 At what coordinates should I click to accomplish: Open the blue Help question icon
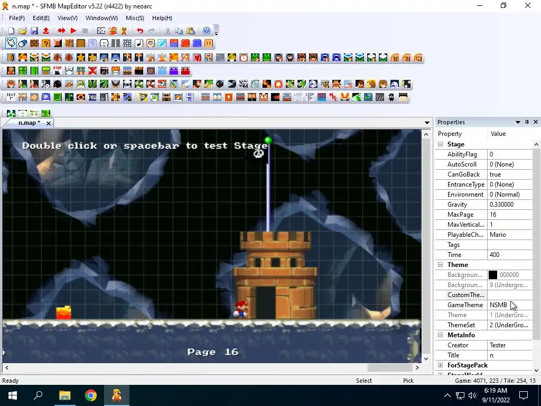coord(207,31)
